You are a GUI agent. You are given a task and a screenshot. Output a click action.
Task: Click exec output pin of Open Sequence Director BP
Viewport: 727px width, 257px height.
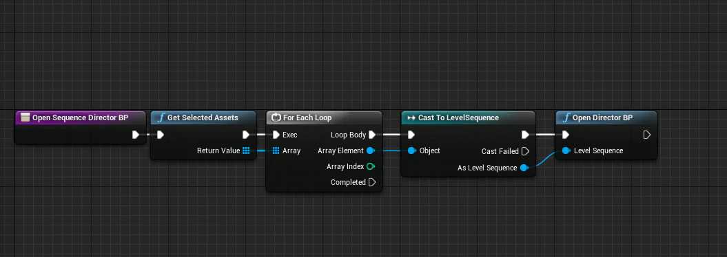(135, 135)
